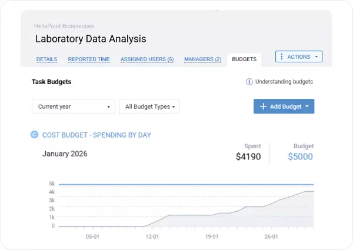The image size is (353, 250).
Task: Click the Add Budget button
Action: [284, 106]
